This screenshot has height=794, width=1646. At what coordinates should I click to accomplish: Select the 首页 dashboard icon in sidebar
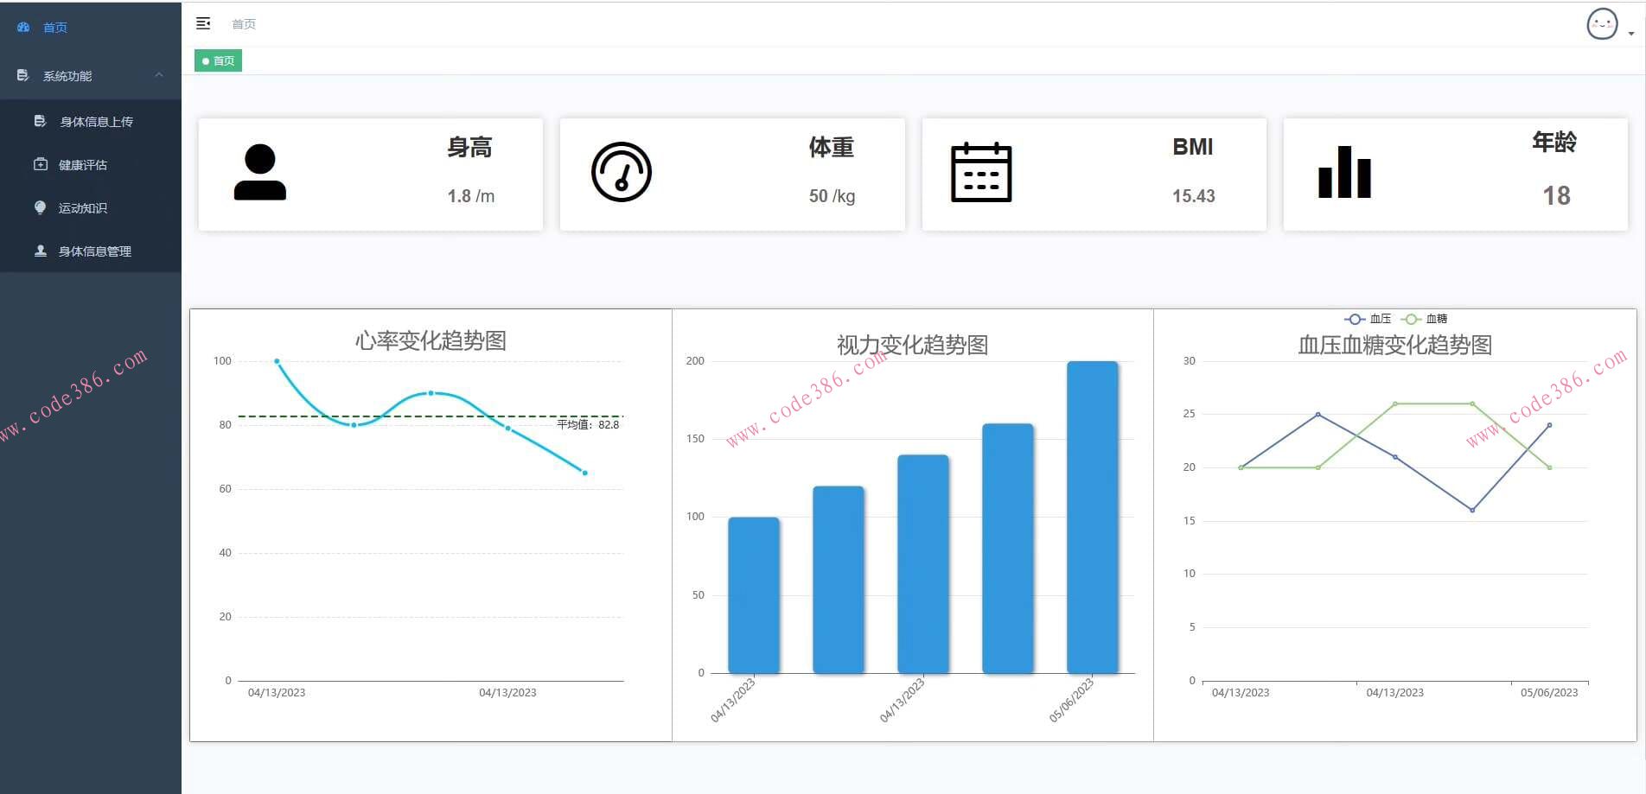click(22, 27)
